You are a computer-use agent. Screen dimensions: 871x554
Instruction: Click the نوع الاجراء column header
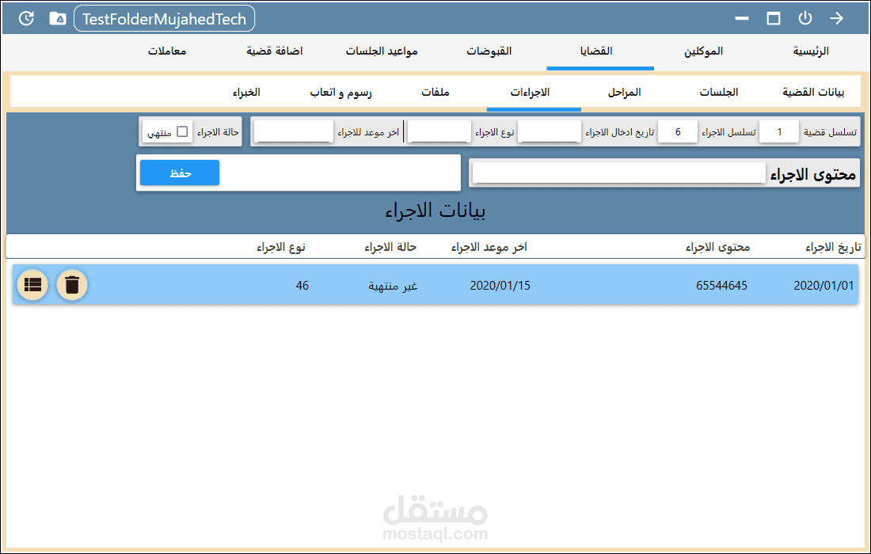click(280, 247)
